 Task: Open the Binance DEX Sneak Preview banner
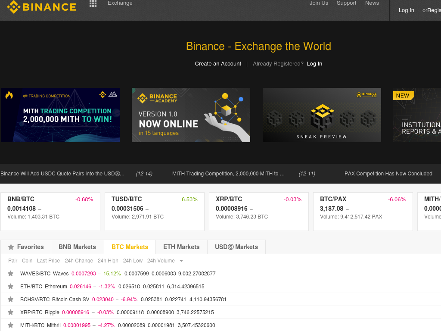322,115
